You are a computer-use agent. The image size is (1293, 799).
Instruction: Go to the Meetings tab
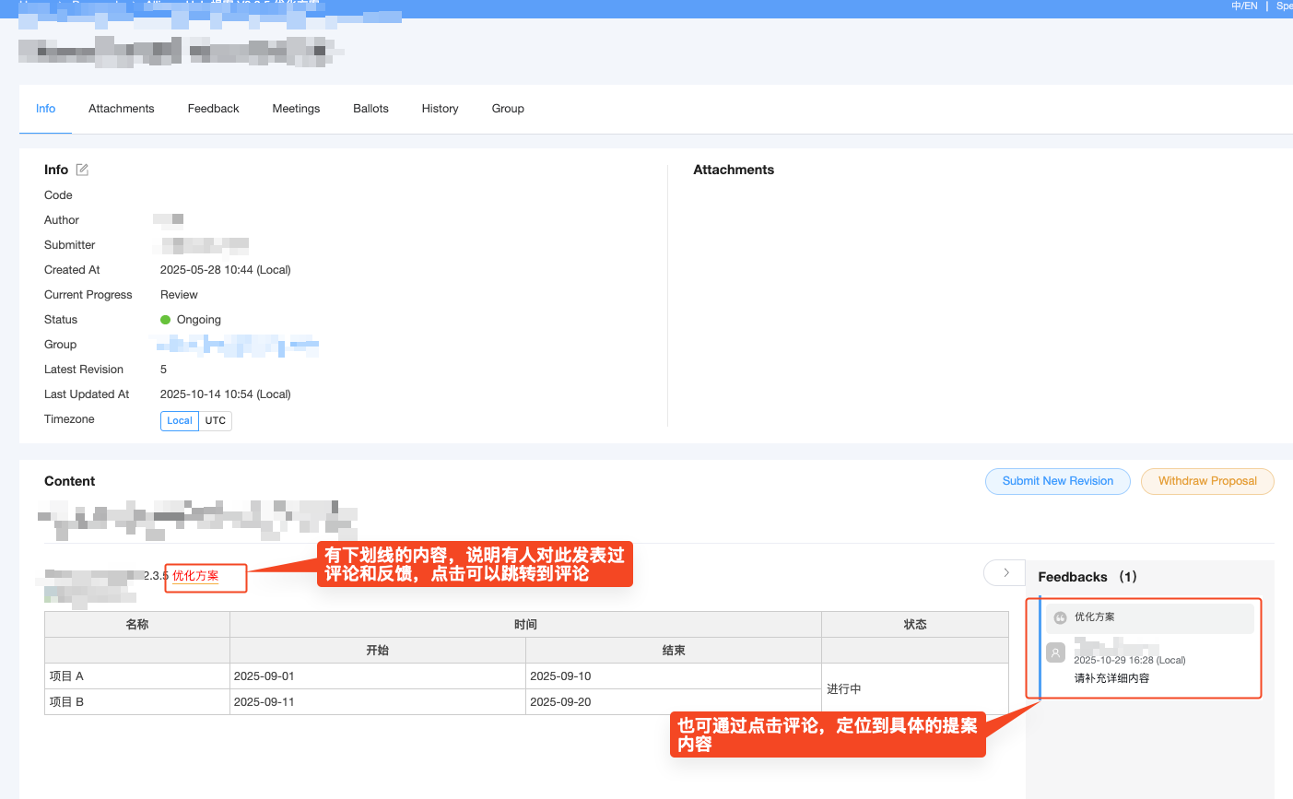pos(296,109)
